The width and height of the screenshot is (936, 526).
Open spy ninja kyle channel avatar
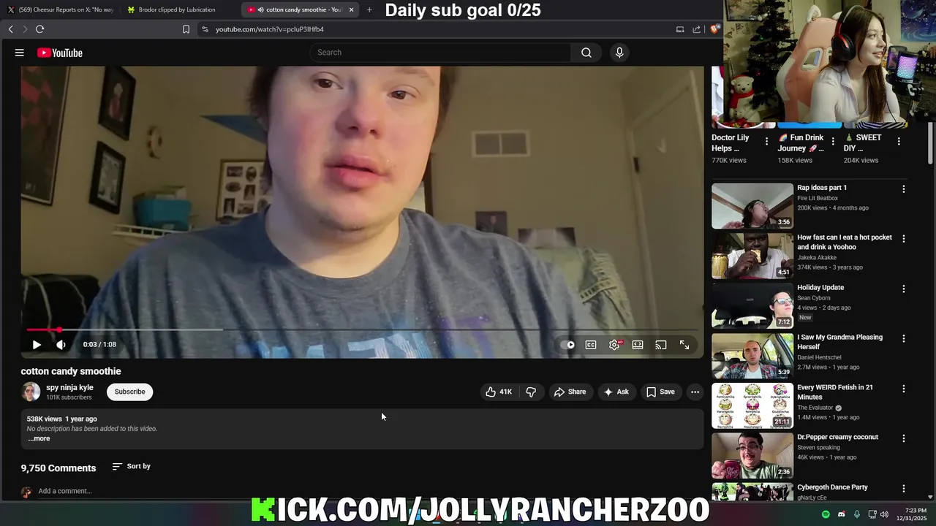pos(31,392)
